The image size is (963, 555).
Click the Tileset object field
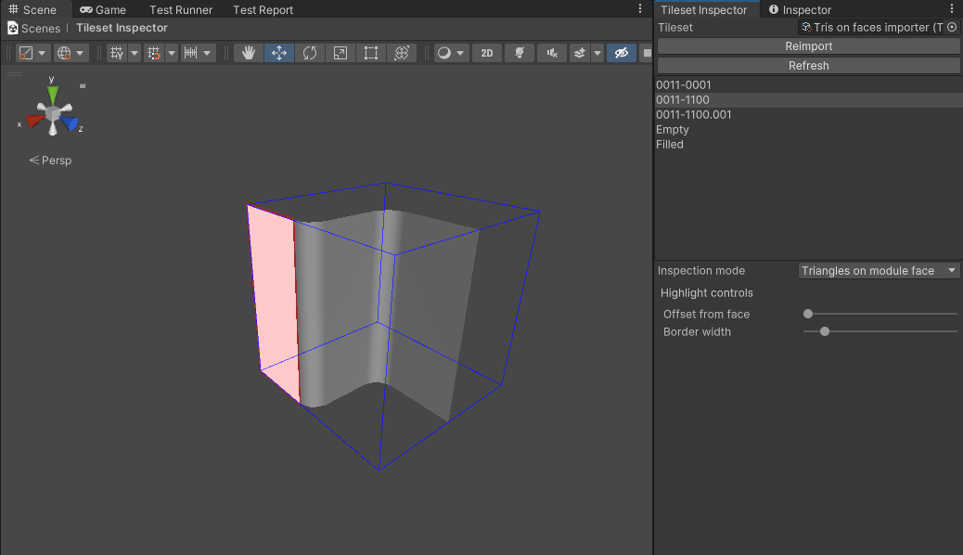879,27
